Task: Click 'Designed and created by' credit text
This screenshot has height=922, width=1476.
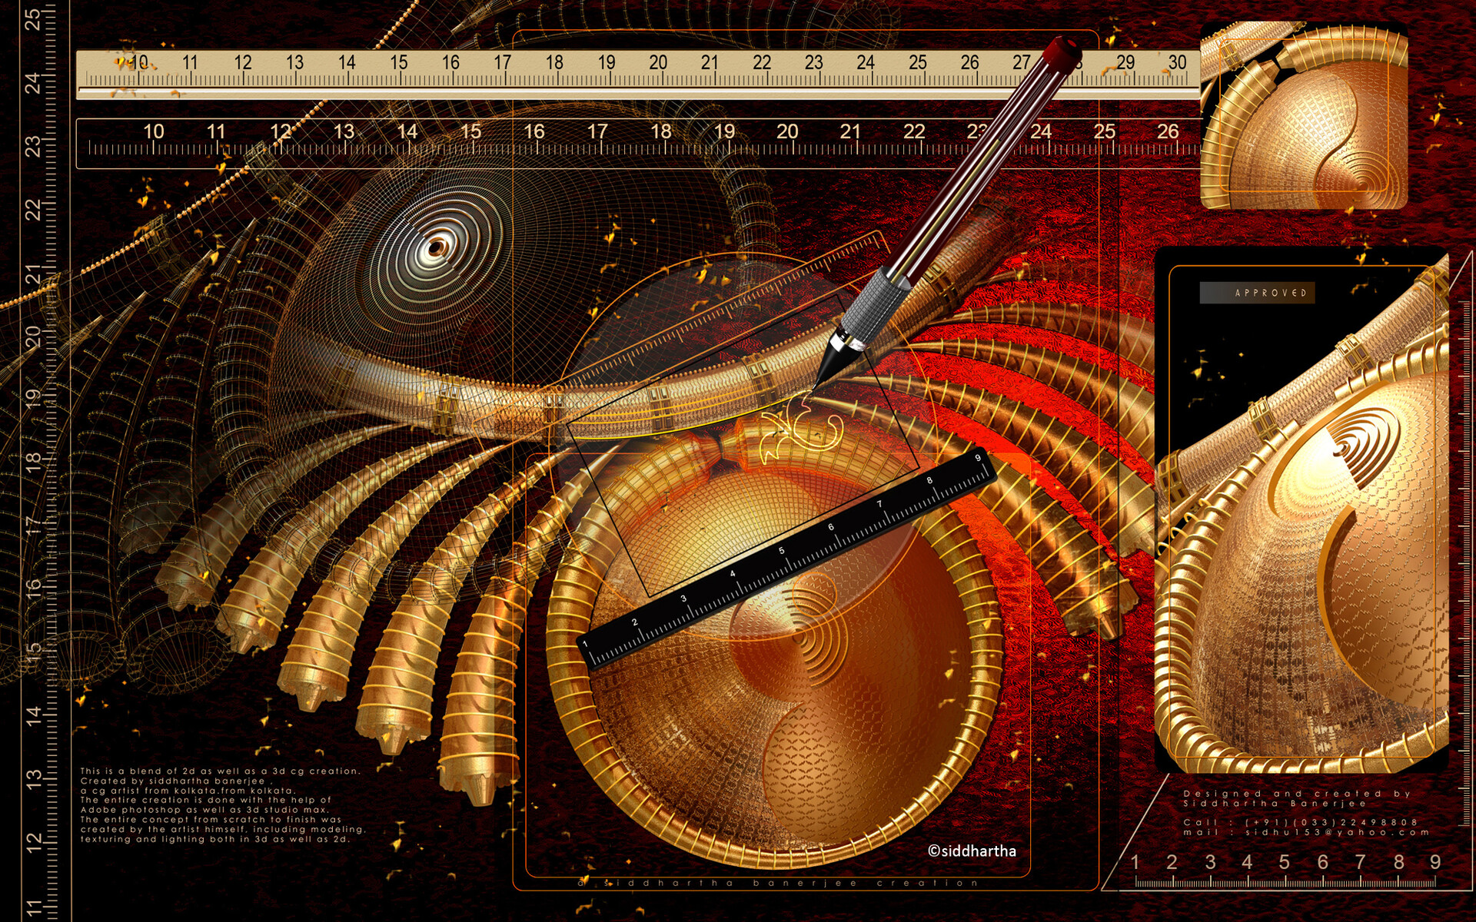Action: pos(1298,794)
